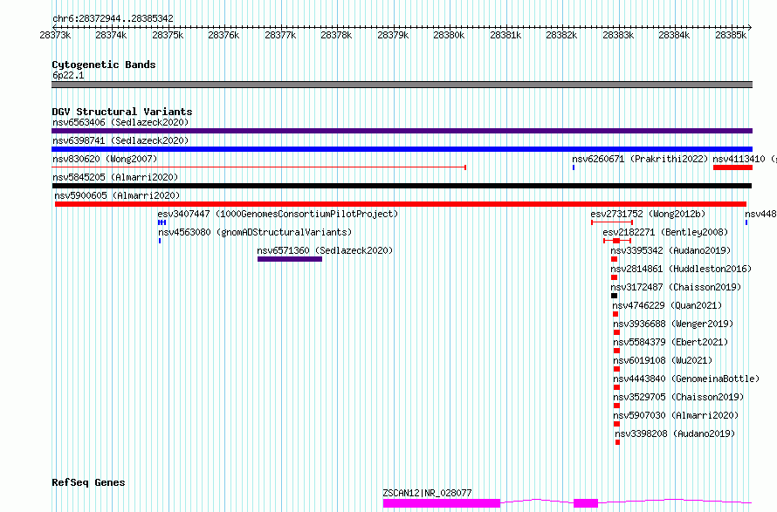Click the 28382k ruler position
This screenshot has height=512, width=777.
561,35
